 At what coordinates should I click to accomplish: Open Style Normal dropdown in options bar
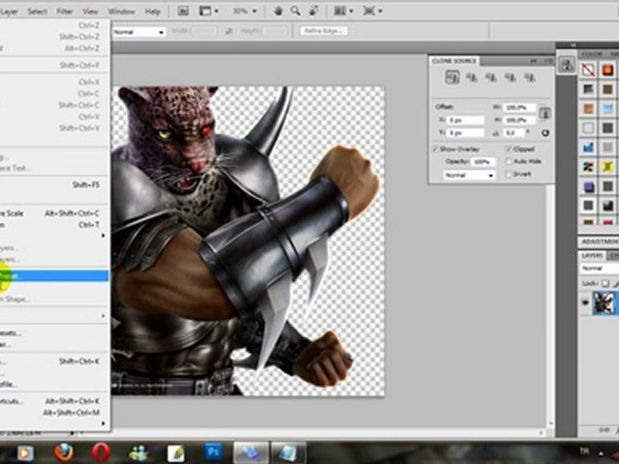tap(139, 32)
